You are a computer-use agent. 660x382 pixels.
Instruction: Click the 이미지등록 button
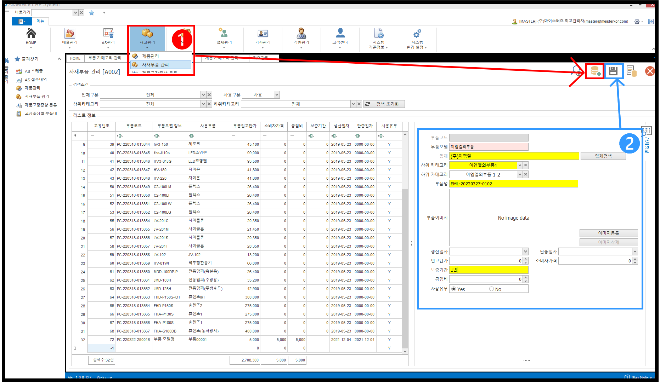(x=608, y=233)
